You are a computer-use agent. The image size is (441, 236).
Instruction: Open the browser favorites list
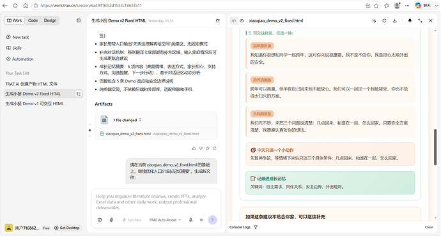pos(387,5)
